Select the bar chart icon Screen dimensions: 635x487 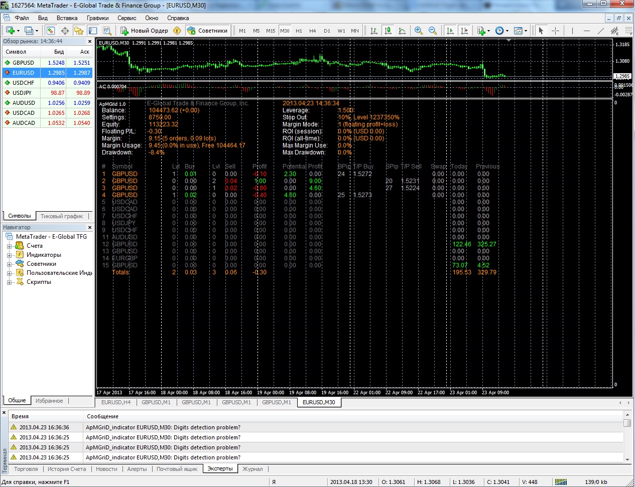(x=374, y=31)
